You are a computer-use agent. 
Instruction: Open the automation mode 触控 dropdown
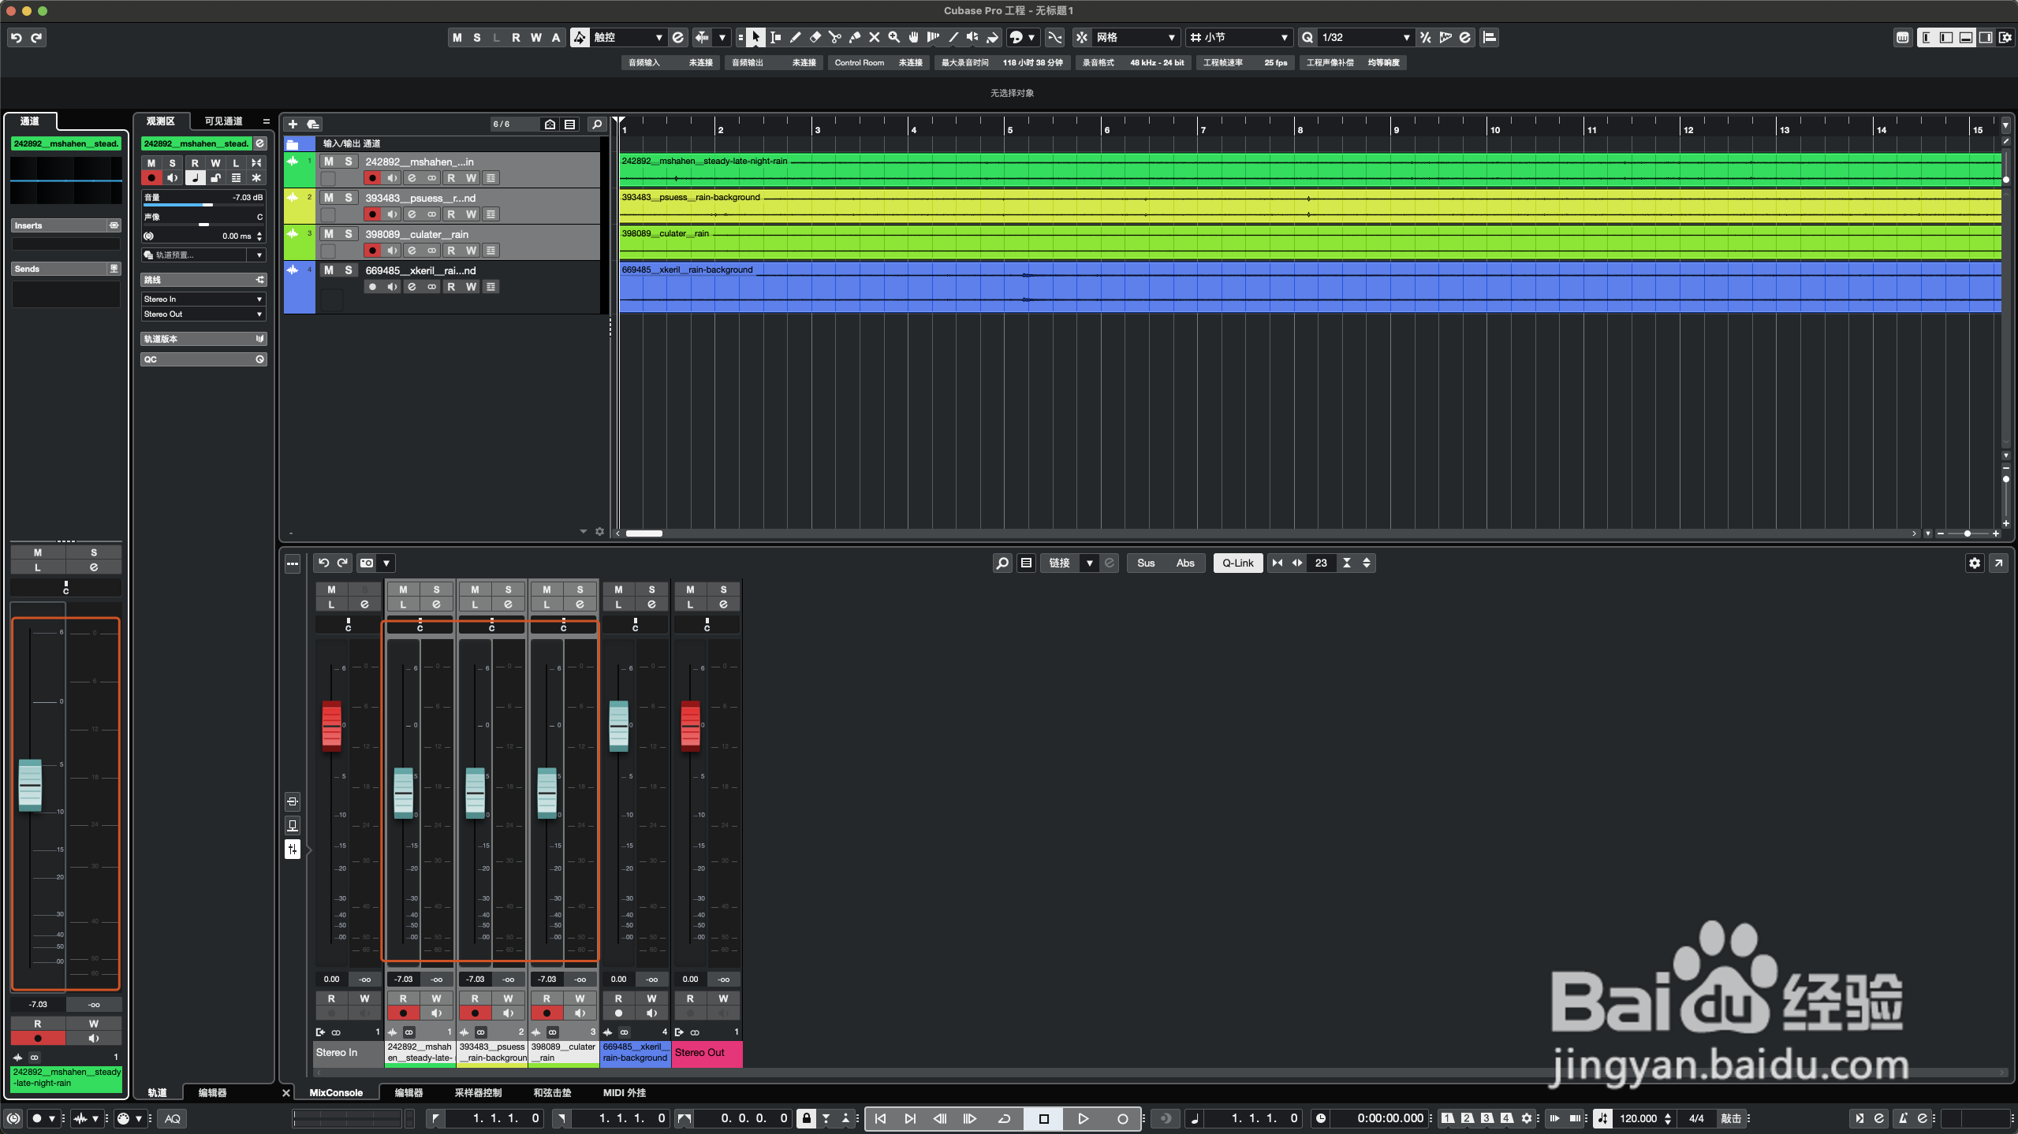628,37
